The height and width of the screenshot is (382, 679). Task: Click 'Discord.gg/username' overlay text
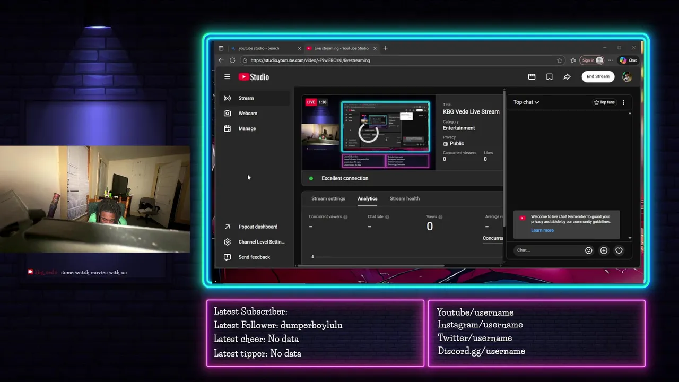tap(481, 351)
